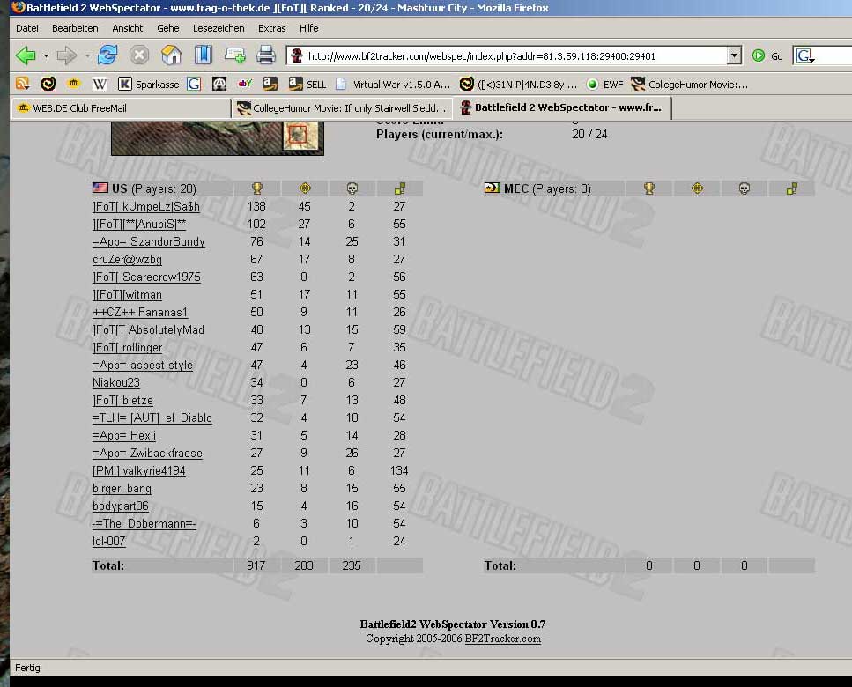Open player ]FoT[T AbsolutelyMad profile
The width and height of the screenshot is (852, 687).
tap(148, 329)
